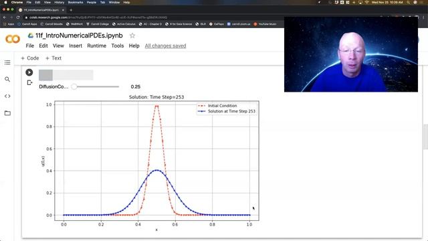Click the browser address bar URL
The width and height of the screenshot is (428, 241).
[98, 17]
